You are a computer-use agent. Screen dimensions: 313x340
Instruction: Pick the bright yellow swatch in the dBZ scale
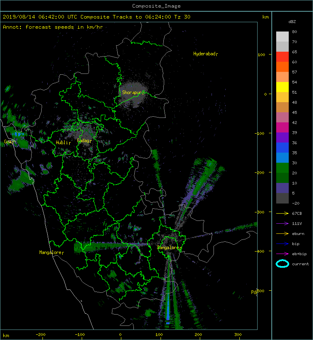pyautogui.click(x=282, y=87)
